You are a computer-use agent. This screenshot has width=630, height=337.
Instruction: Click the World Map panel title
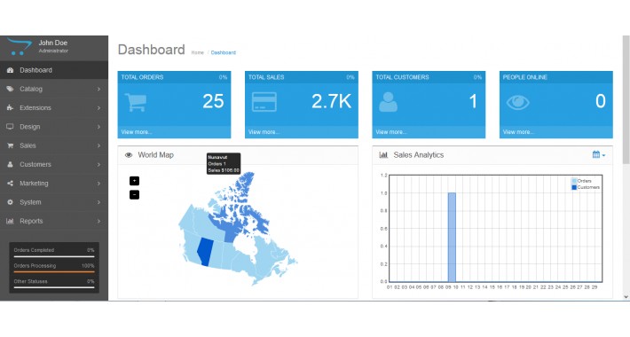[156, 155]
